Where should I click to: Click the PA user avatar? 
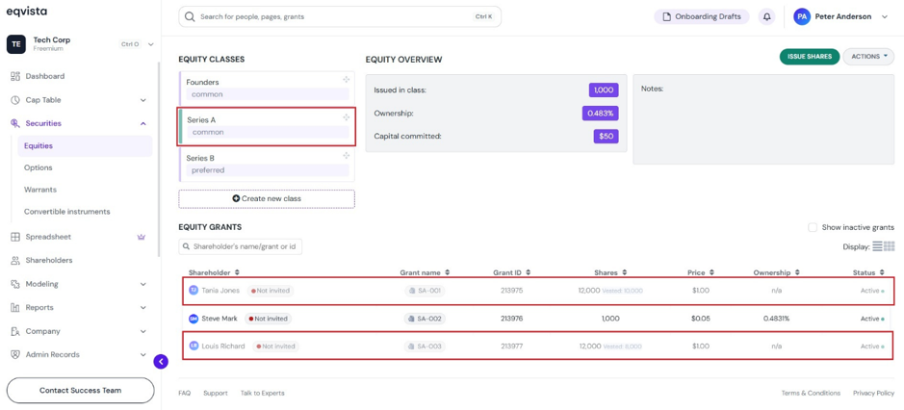[802, 16]
